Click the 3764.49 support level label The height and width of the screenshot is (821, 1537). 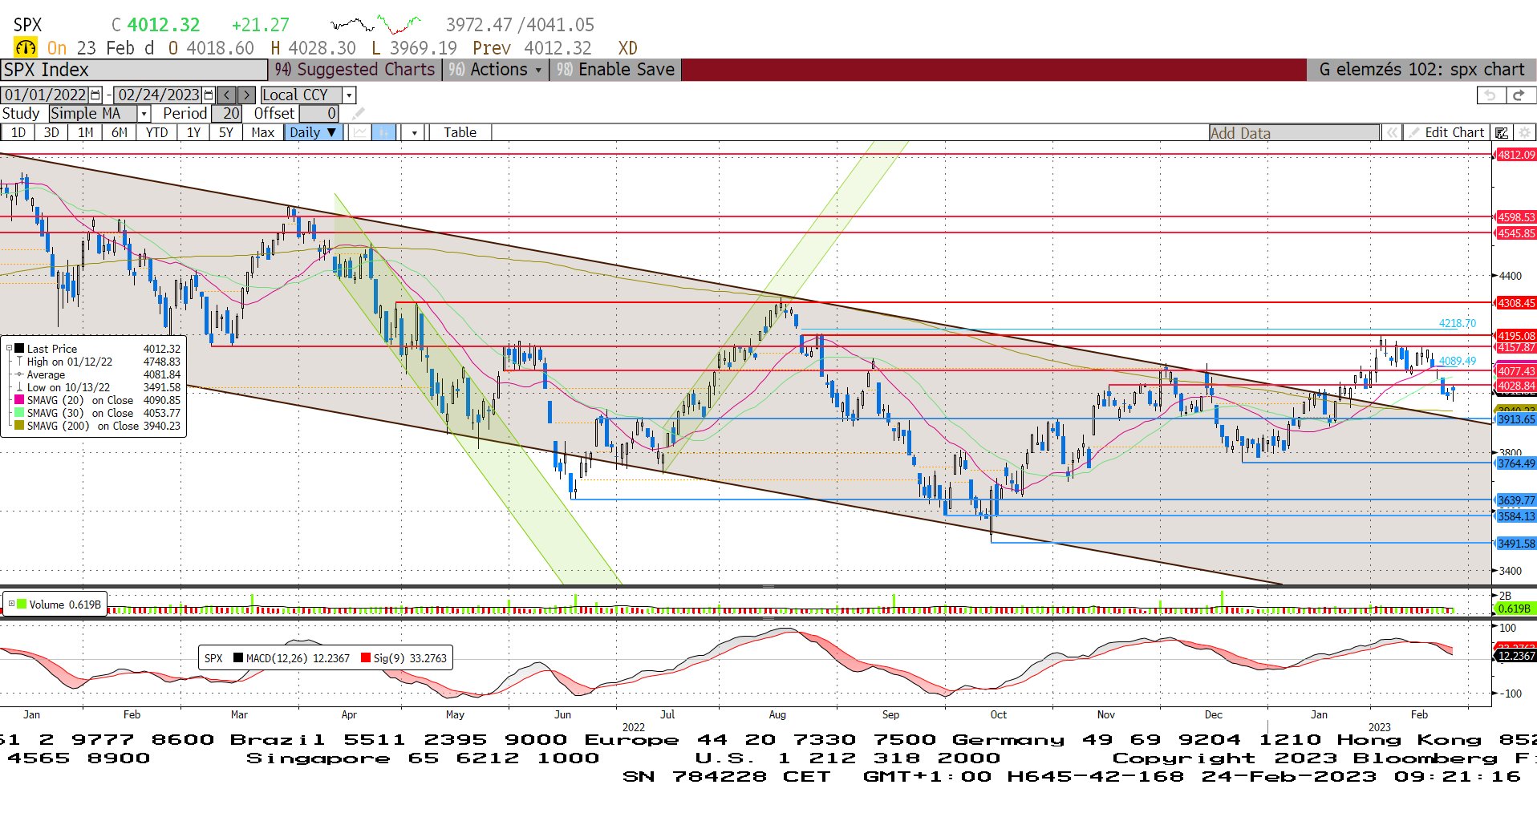1516,463
